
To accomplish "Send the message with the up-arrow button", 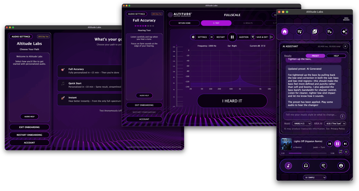I will click(342, 116).
